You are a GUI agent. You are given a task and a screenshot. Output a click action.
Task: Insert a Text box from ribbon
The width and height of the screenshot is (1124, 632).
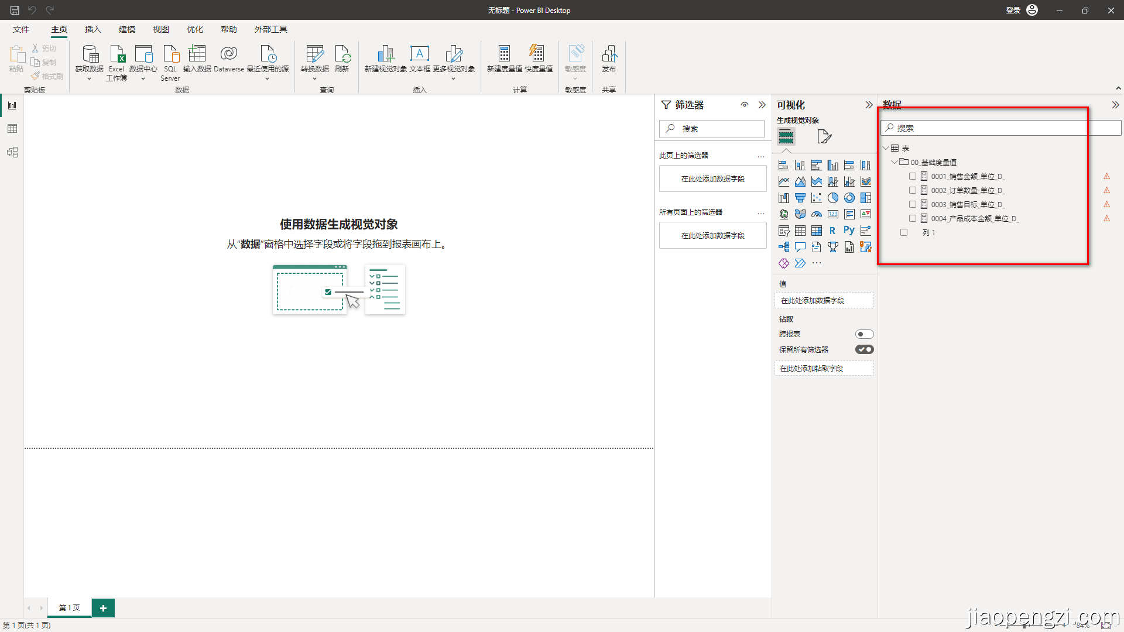click(x=419, y=54)
